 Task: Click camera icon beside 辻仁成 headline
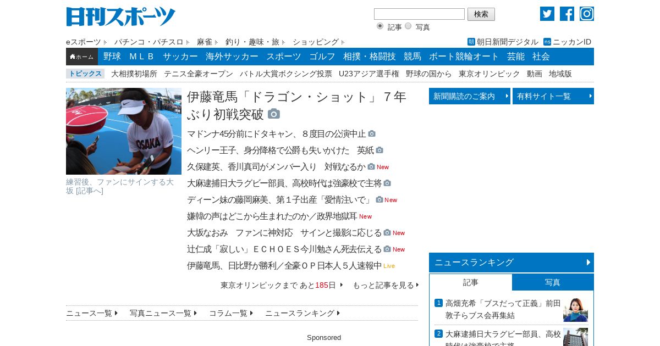pos(387,249)
